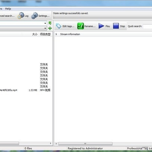
Task: Open the Log viewer icon
Action: tap(21, 16)
